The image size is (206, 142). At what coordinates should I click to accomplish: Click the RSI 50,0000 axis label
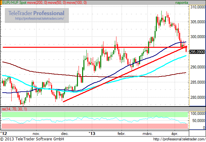pyautogui.click(x=199, y=120)
